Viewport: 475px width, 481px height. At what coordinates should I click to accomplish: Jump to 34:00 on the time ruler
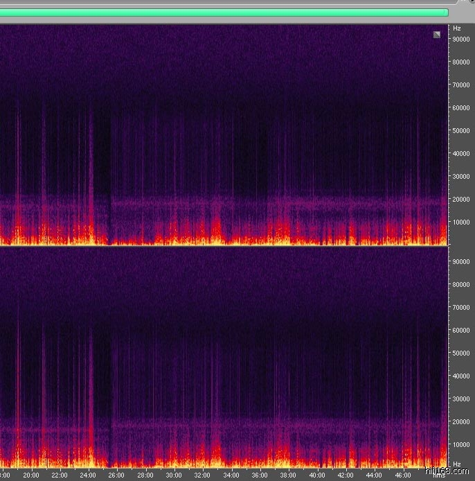tap(231, 475)
